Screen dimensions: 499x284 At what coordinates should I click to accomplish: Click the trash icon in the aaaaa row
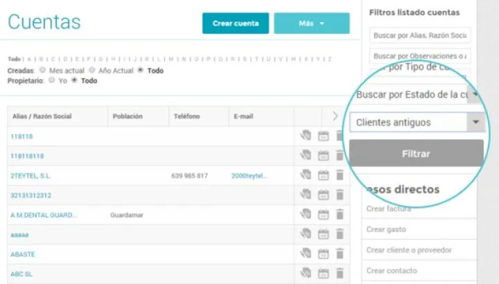(340, 234)
